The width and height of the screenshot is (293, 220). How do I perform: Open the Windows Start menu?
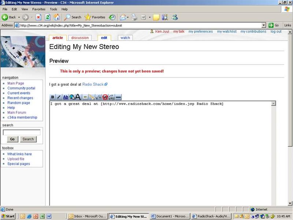8,216
